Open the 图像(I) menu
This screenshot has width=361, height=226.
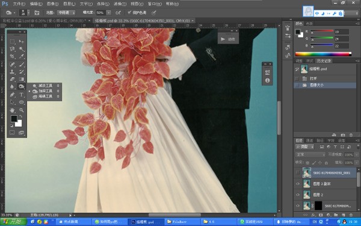point(52,4)
